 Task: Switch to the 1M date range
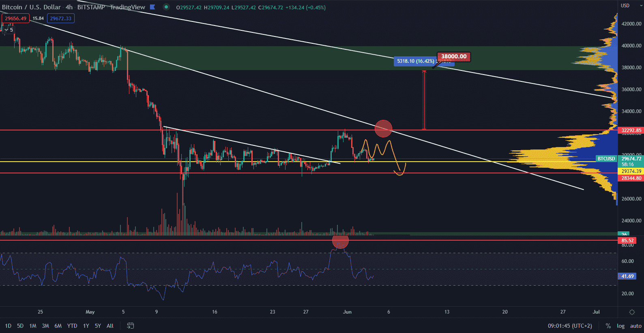coord(33,326)
